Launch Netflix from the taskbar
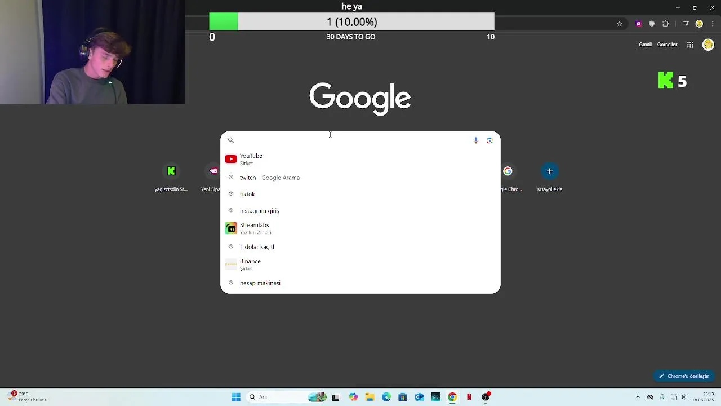The height and width of the screenshot is (406, 721). pyautogui.click(x=469, y=397)
